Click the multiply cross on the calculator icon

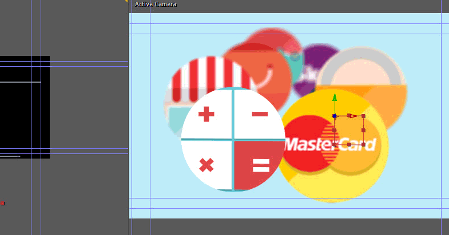coord(206,165)
